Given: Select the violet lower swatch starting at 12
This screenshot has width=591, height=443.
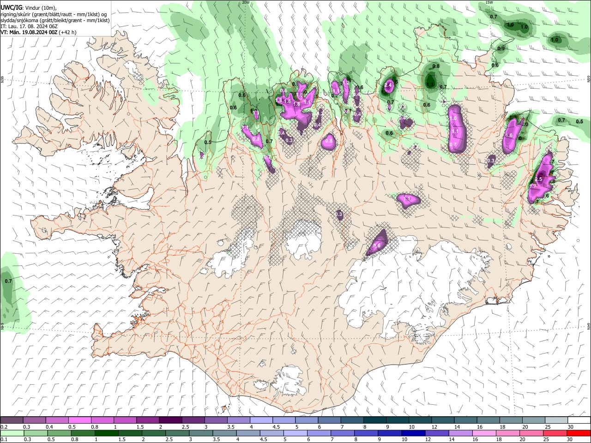Looking at the screenshot, I should pyautogui.click(x=437, y=433).
